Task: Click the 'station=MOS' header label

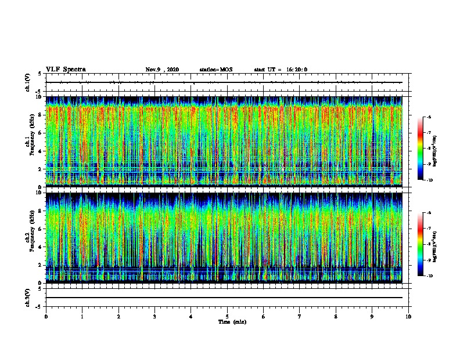Action: (x=216, y=70)
